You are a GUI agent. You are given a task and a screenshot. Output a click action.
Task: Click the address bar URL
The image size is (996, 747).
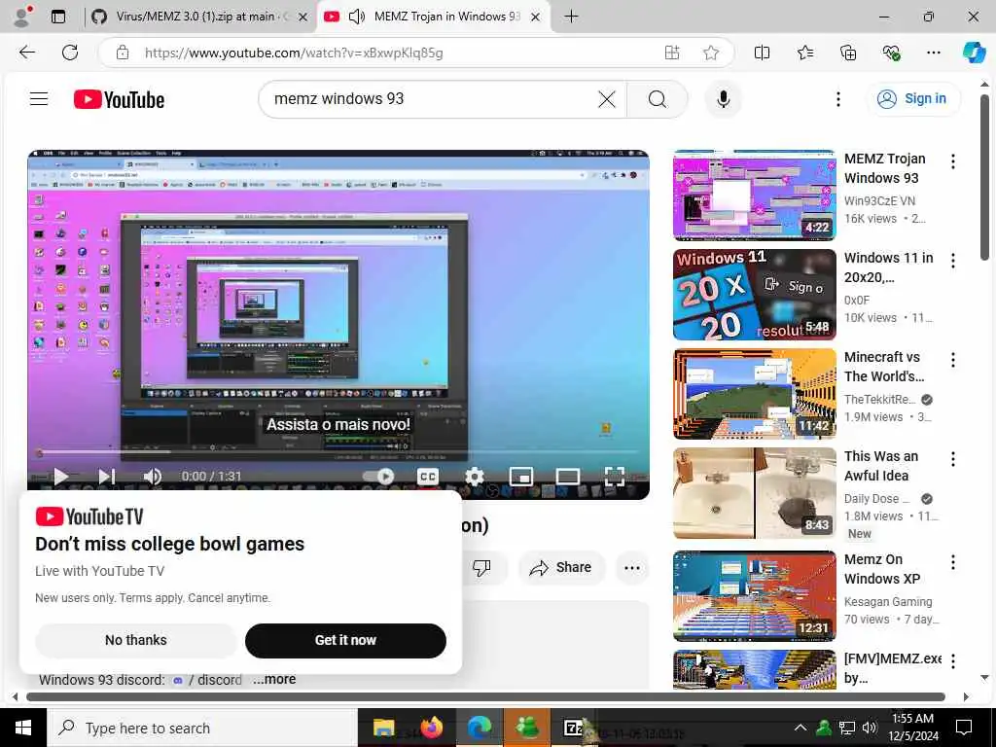[x=294, y=53]
